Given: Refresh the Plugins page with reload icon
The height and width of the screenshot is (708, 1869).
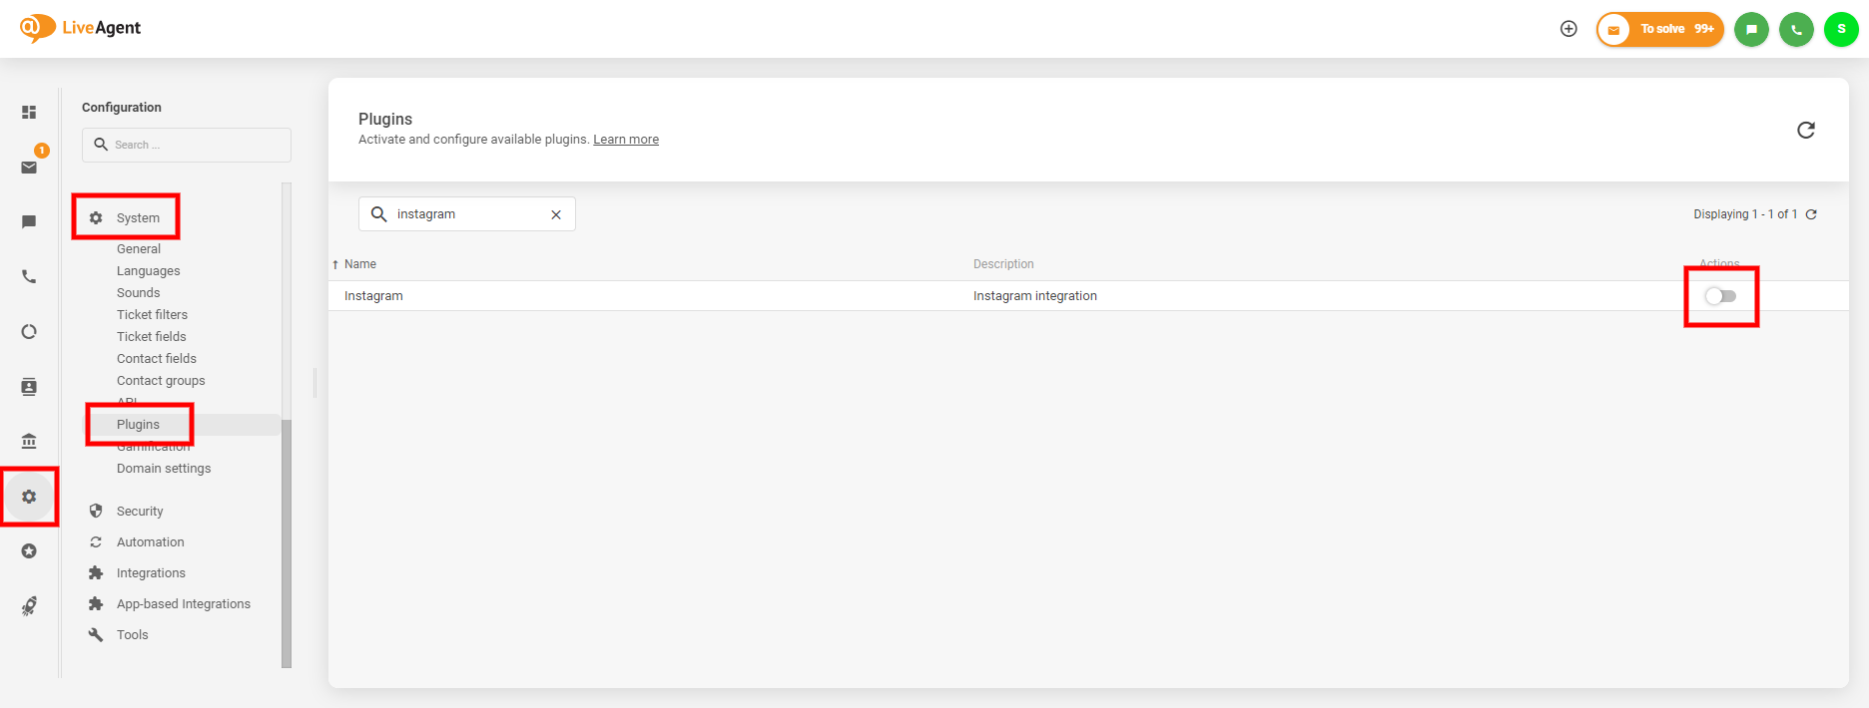Looking at the screenshot, I should (x=1805, y=131).
